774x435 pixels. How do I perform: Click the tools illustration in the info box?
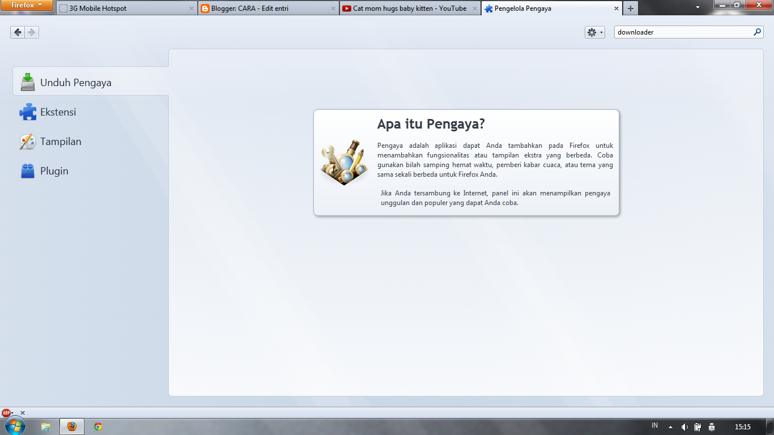pyautogui.click(x=345, y=163)
